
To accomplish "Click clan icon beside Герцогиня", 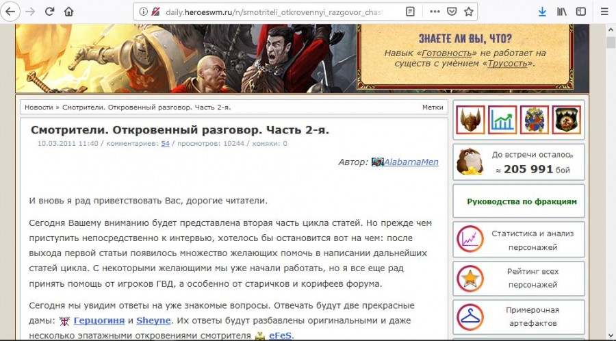I will pos(64,321).
